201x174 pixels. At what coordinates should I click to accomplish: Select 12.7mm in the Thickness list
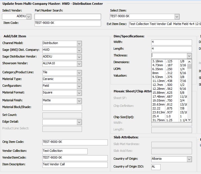[x=158, y=84]
